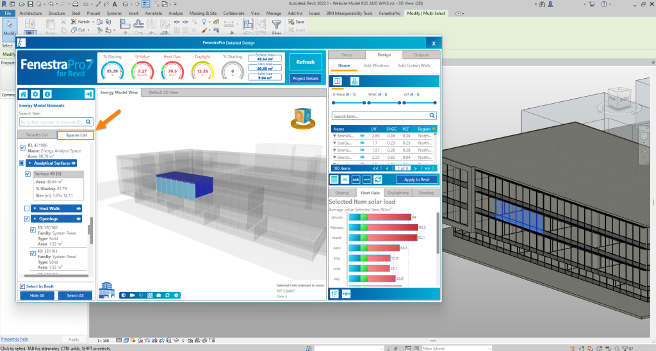Click the U-Value range slider right handle
The height and width of the screenshot is (351, 656).
click(364, 102)
